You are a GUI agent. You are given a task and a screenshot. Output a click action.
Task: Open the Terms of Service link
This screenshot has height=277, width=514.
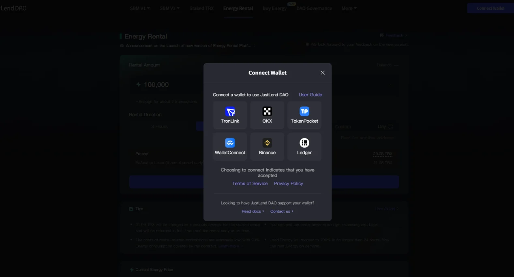pyautogui.click(x=250, y=183)
